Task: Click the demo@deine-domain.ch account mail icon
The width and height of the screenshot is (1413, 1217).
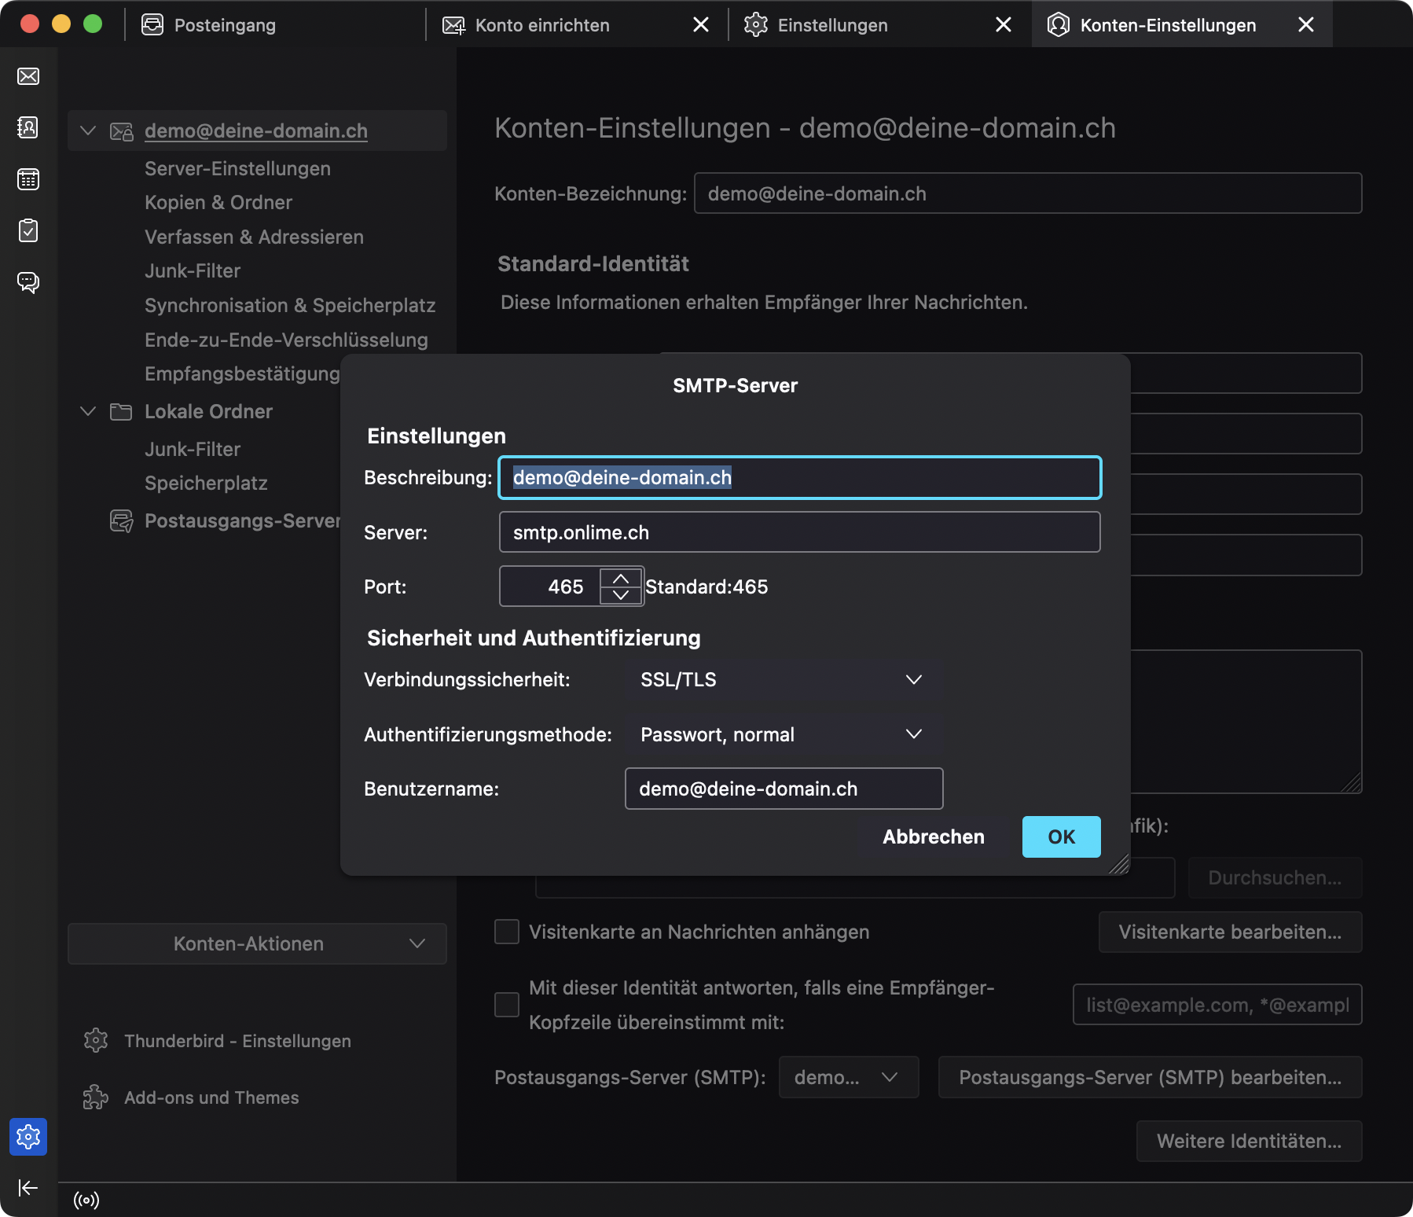Action: coord(121,131)
